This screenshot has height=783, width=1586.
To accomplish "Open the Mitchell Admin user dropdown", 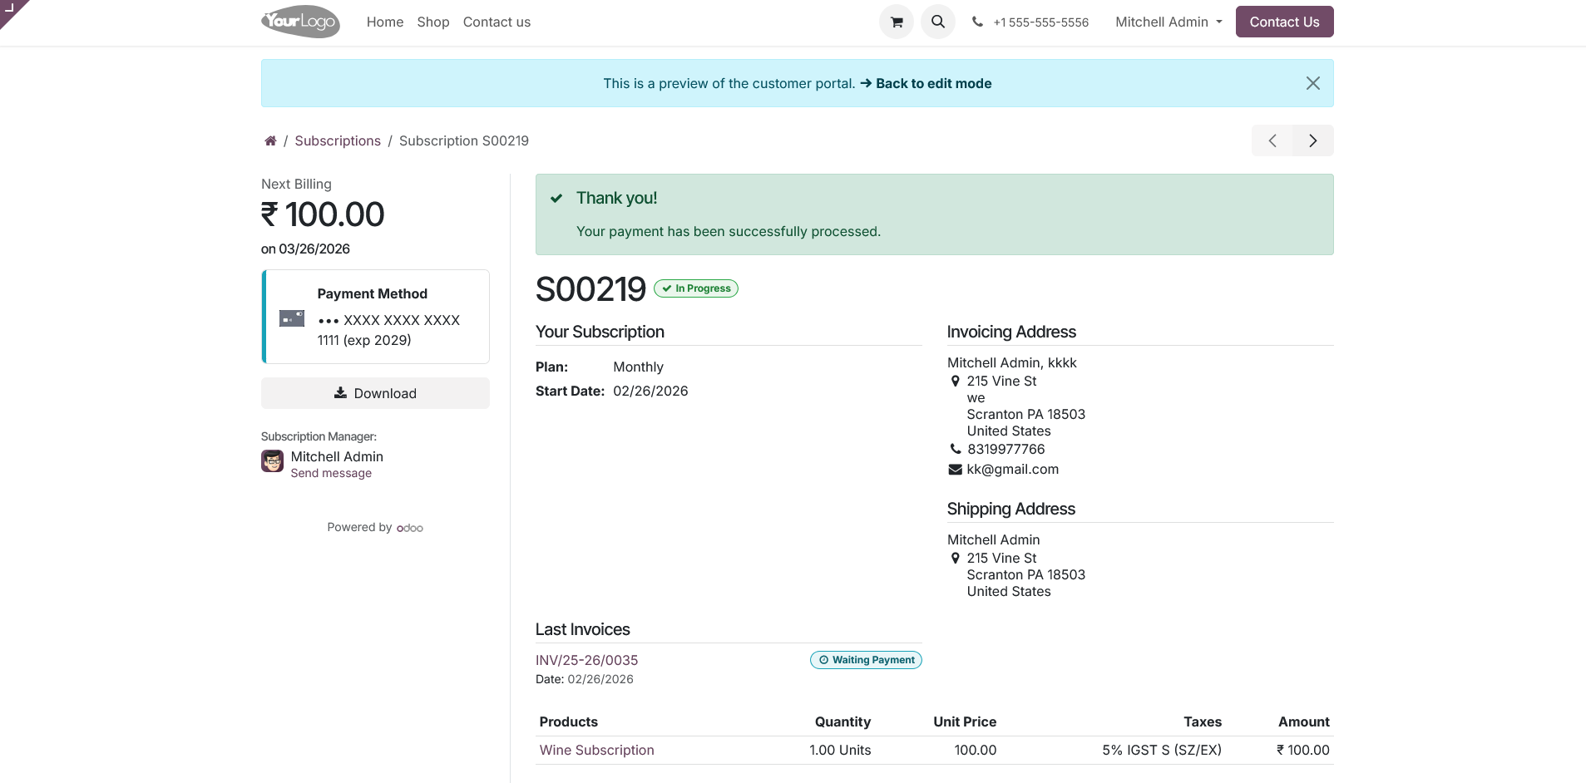I will [x=1169, y=22].
